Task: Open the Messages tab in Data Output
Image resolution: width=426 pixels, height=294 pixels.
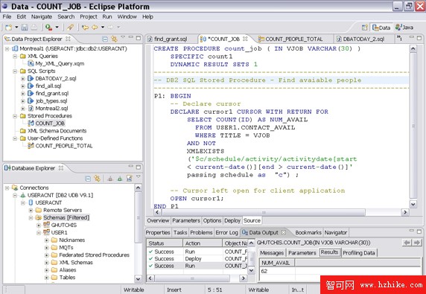Action: pos(272,253)
